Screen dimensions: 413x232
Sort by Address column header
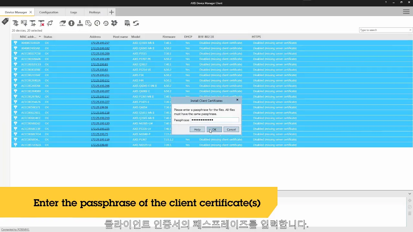(x=95, y=37)
